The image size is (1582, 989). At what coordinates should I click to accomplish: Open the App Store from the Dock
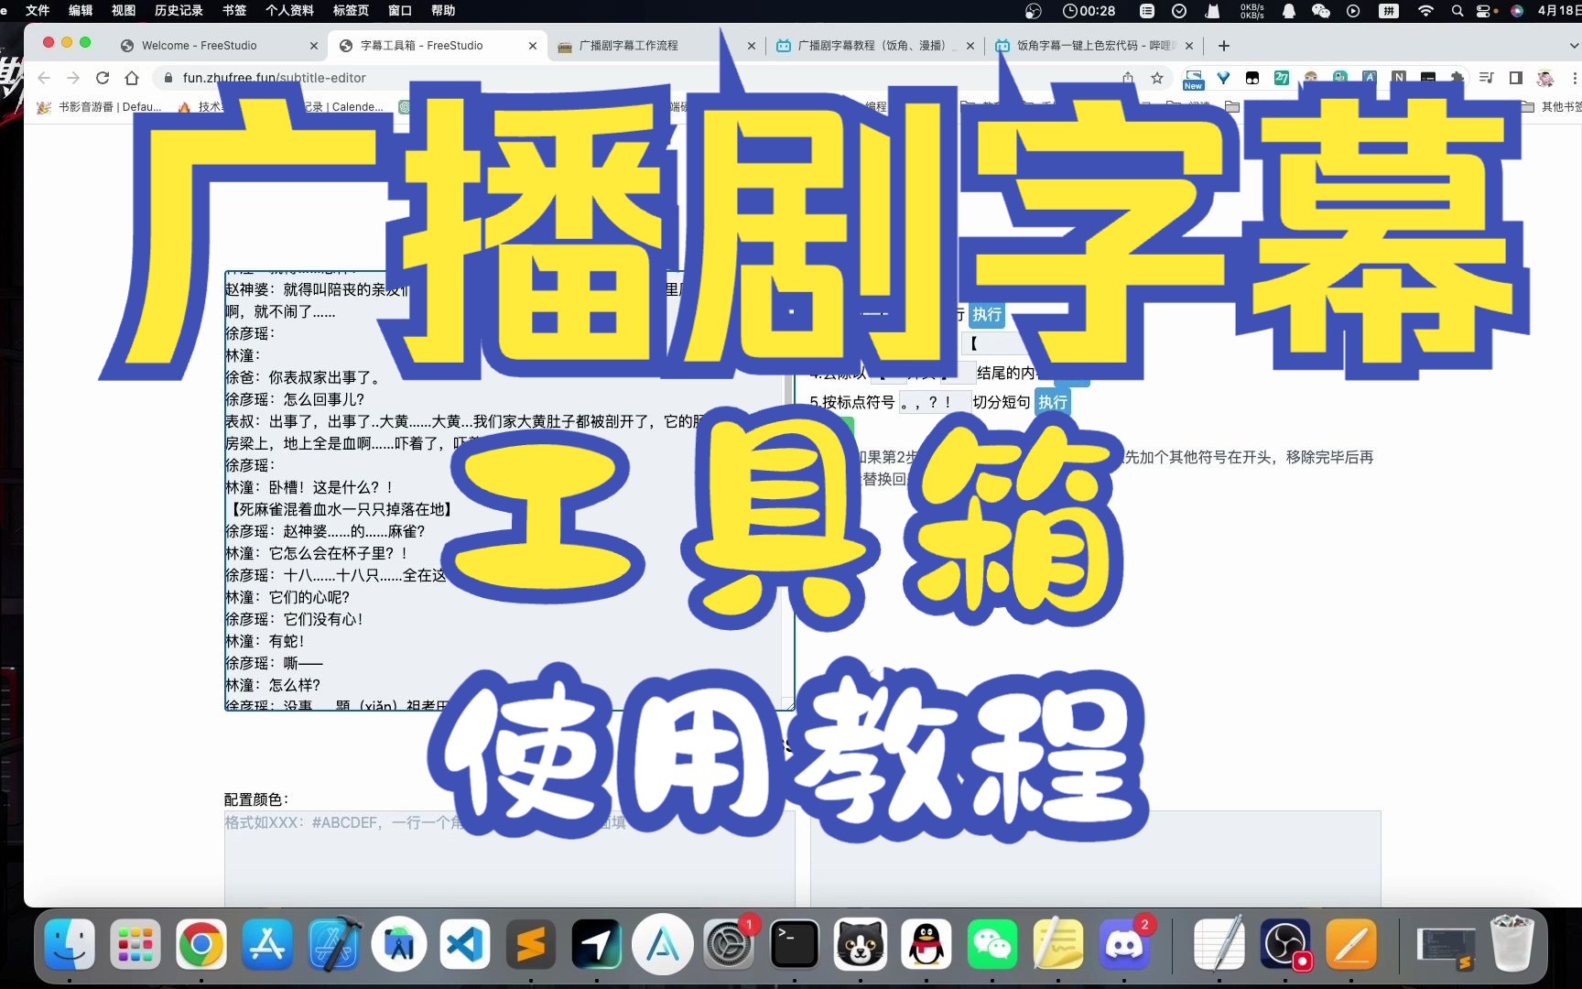pyautogui.click(x=267, y=944)
